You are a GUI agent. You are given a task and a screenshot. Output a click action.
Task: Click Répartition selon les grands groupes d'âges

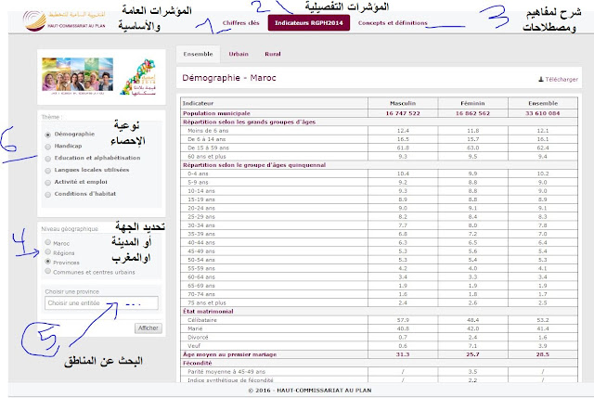(249, 122)
